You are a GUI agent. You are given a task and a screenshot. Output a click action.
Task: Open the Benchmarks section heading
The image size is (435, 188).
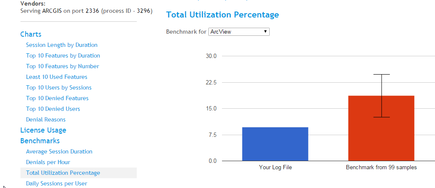[x=40, y=141]
